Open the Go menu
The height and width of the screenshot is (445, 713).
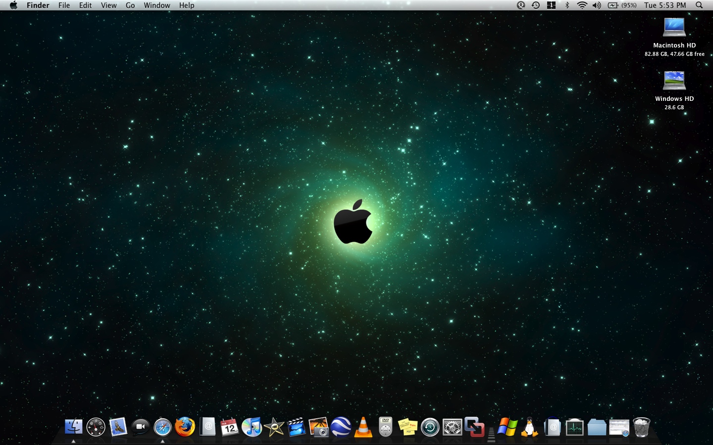pyautogui.click(x=130, y=5)
